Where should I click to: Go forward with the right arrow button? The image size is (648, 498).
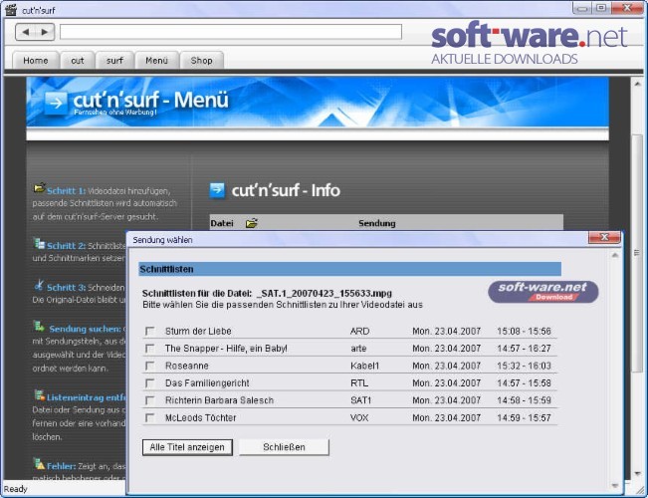click(x=45, y=32)
